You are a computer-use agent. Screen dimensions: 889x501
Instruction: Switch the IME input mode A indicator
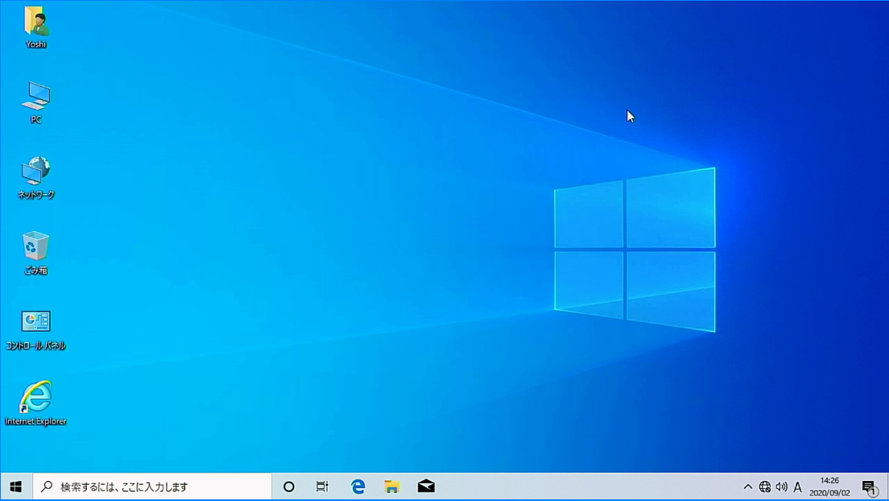tap(798, 487)
